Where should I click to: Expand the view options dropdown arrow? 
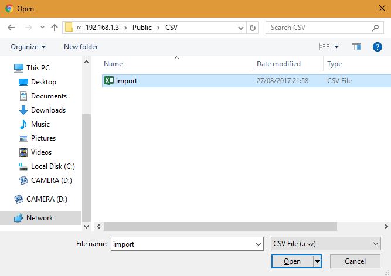pos(337,47)
